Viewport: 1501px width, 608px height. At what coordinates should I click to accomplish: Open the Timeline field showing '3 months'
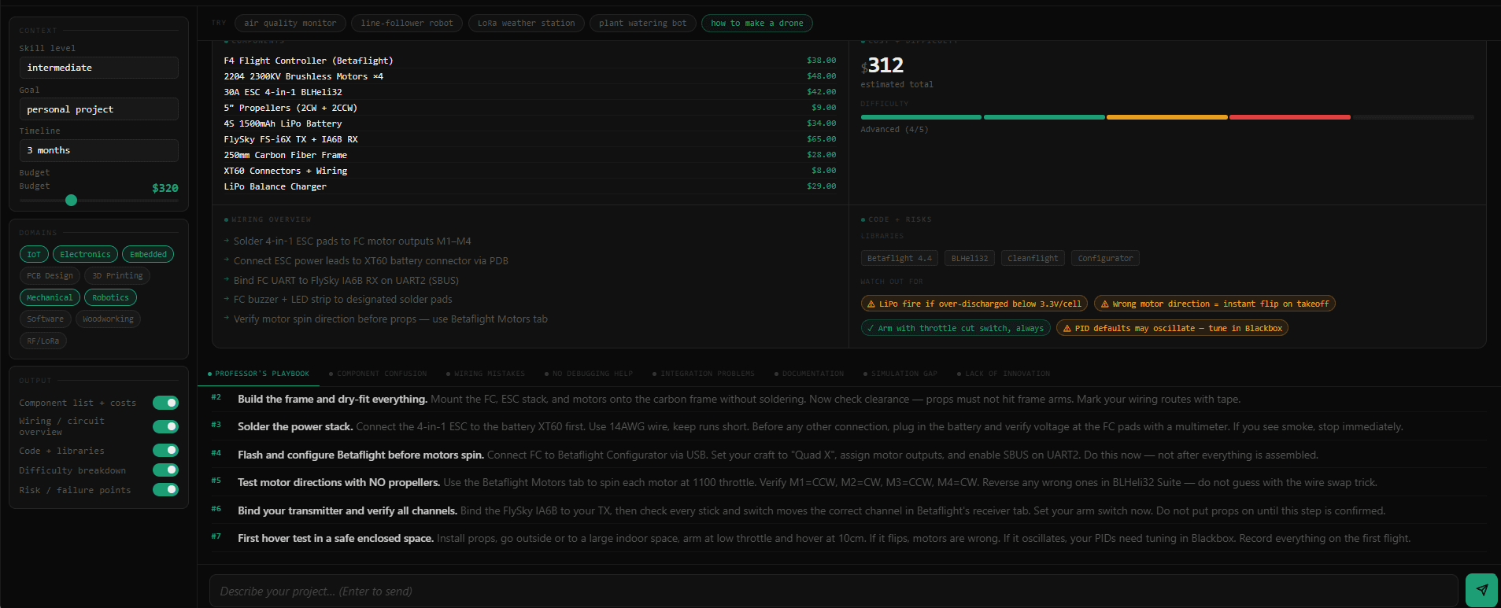click(x=99, y=150)
